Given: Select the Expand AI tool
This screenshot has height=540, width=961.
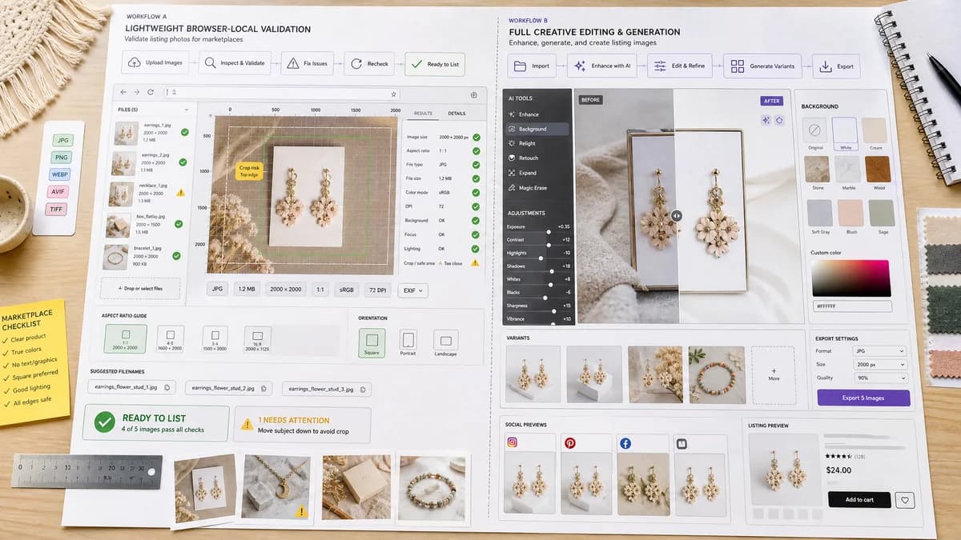Looking at the screenshot, I should pos(537,173).
